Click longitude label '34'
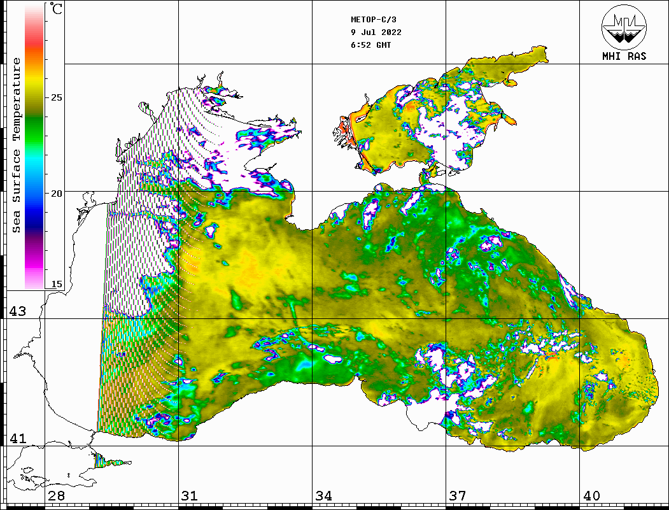 click(x=324, y=495)
